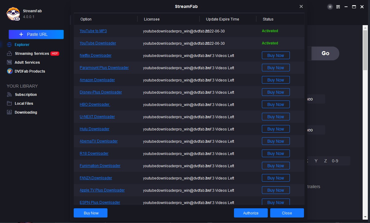Click the bottom-left blue Buy Now button
Image resolution: width=370 pixels, height=223 pixels.
(x=91, y=213)
